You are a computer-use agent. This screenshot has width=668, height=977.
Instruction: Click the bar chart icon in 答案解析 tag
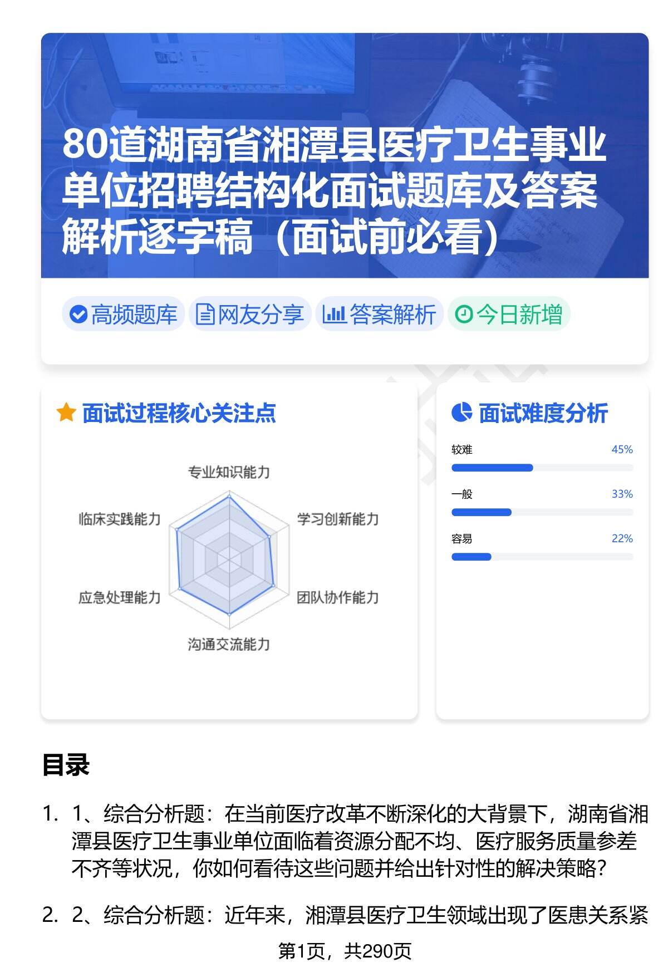[334, 315]
